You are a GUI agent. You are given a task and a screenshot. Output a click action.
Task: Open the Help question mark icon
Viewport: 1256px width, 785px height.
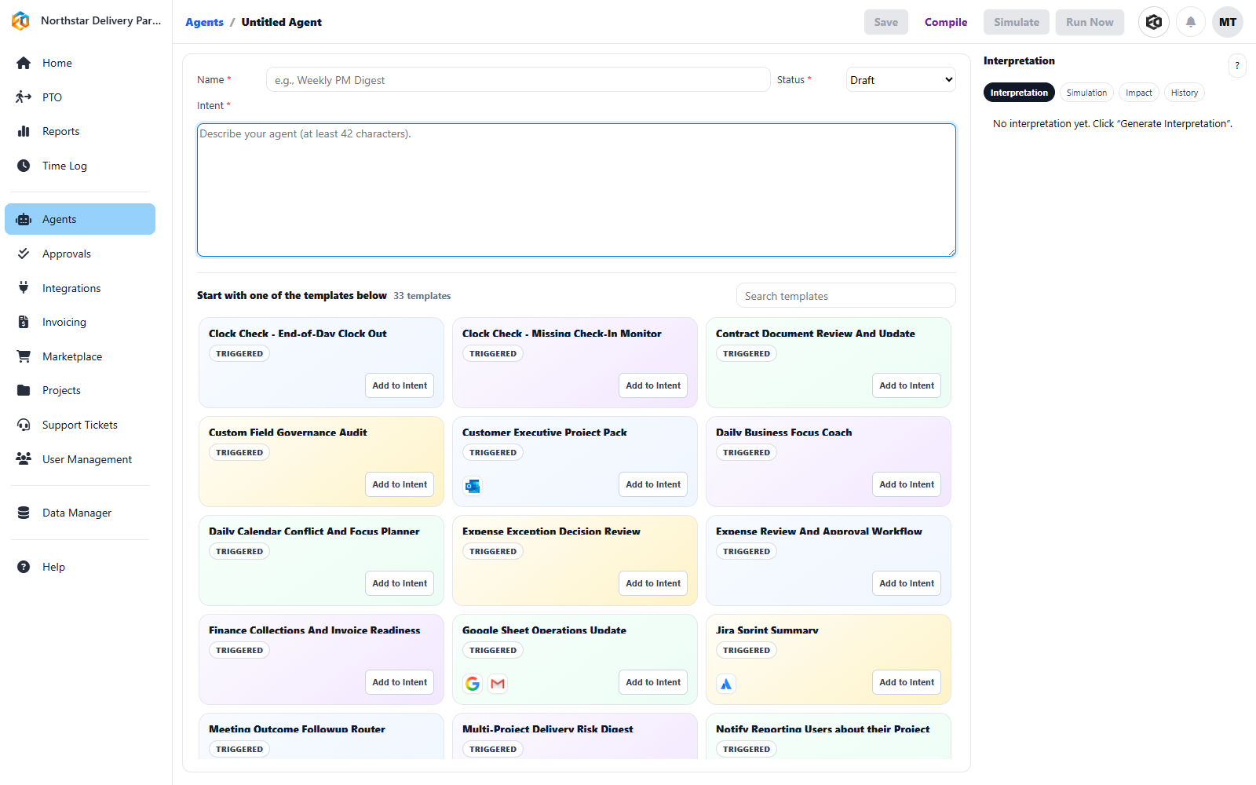pyautogui.click(x=24, y=567)
